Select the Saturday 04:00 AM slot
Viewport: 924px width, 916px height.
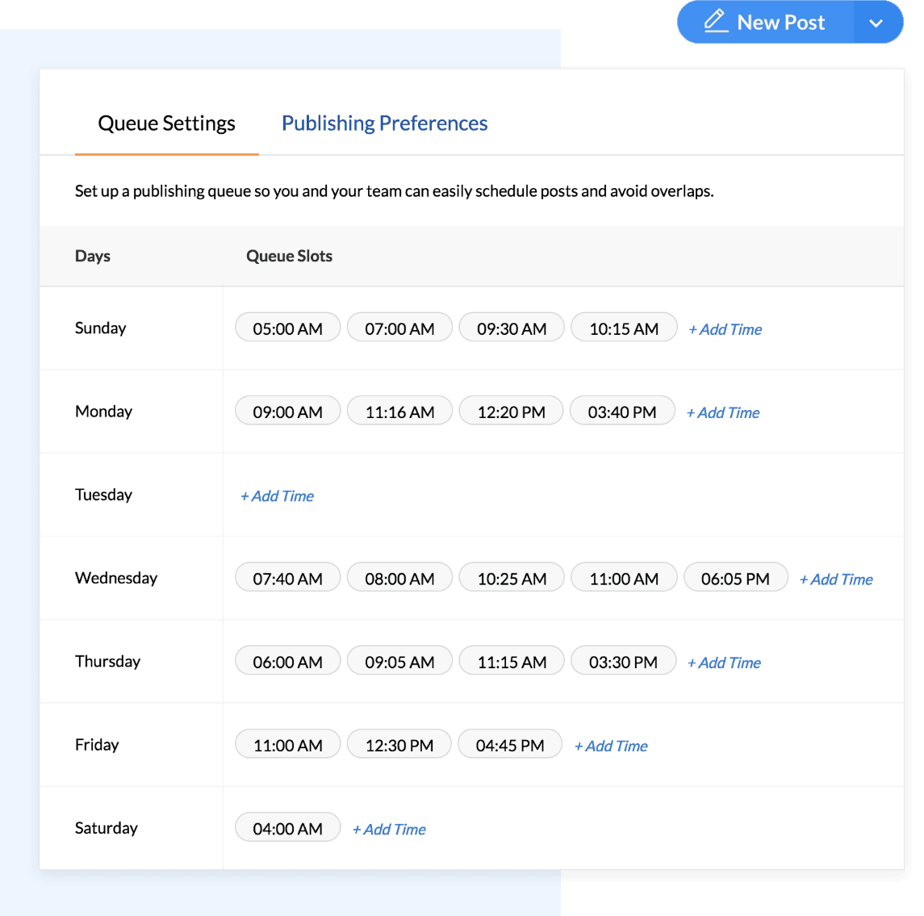(287, 829)
